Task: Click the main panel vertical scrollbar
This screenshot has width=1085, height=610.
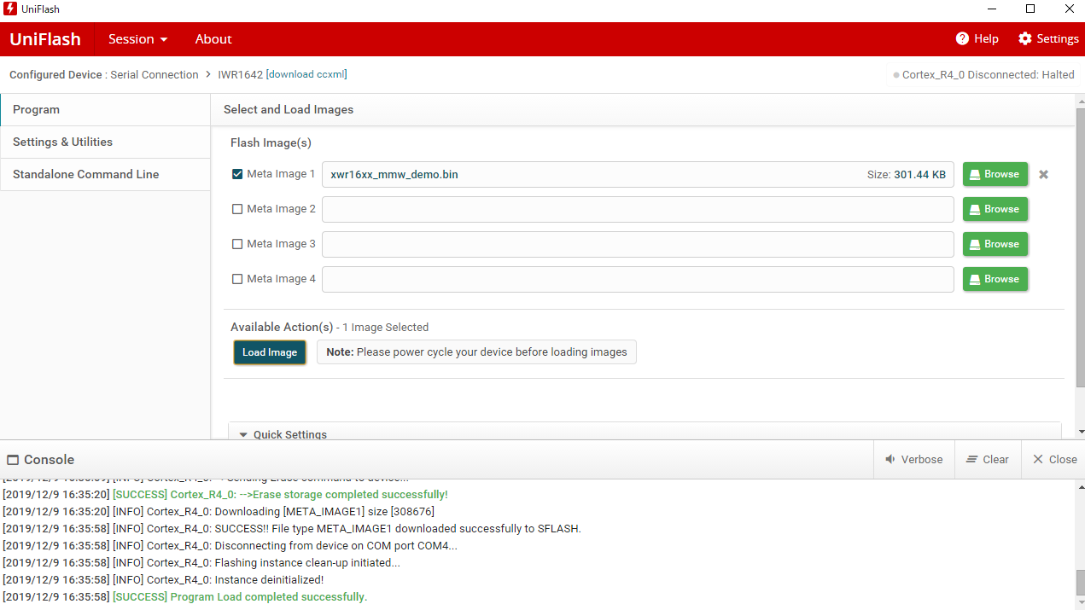Action: (x=1080, y=247)
